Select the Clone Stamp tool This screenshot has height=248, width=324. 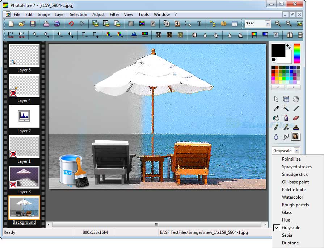[x=296, y=127]
